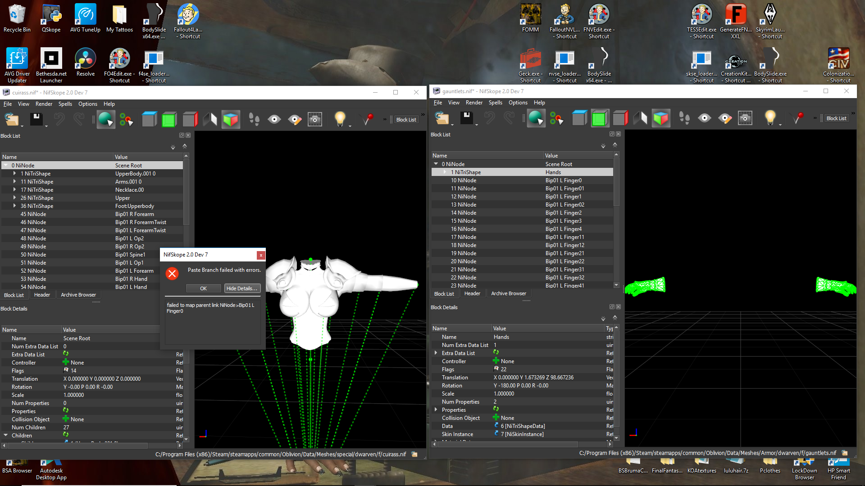
Task: Toggle Select Object mode in gauntlets toolbar
Action: (536, 118)
